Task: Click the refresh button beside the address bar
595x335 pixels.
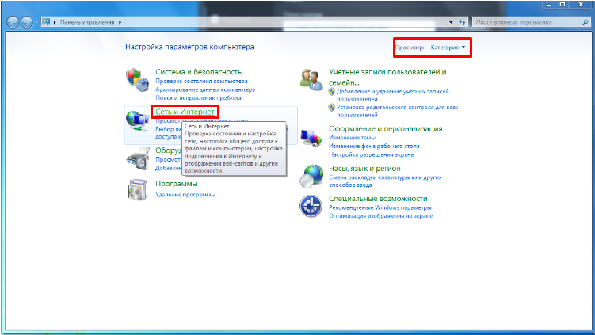Action: 461,24
